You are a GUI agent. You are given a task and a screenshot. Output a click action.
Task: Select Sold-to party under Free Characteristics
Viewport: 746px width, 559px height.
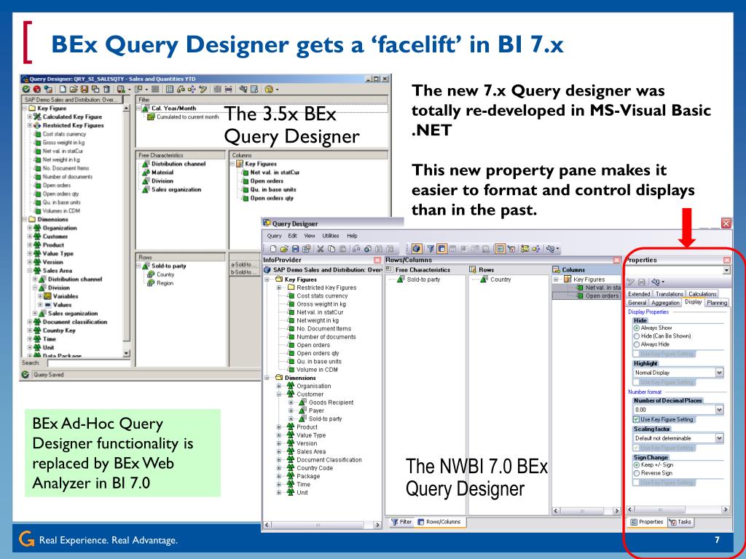point(423,279)
